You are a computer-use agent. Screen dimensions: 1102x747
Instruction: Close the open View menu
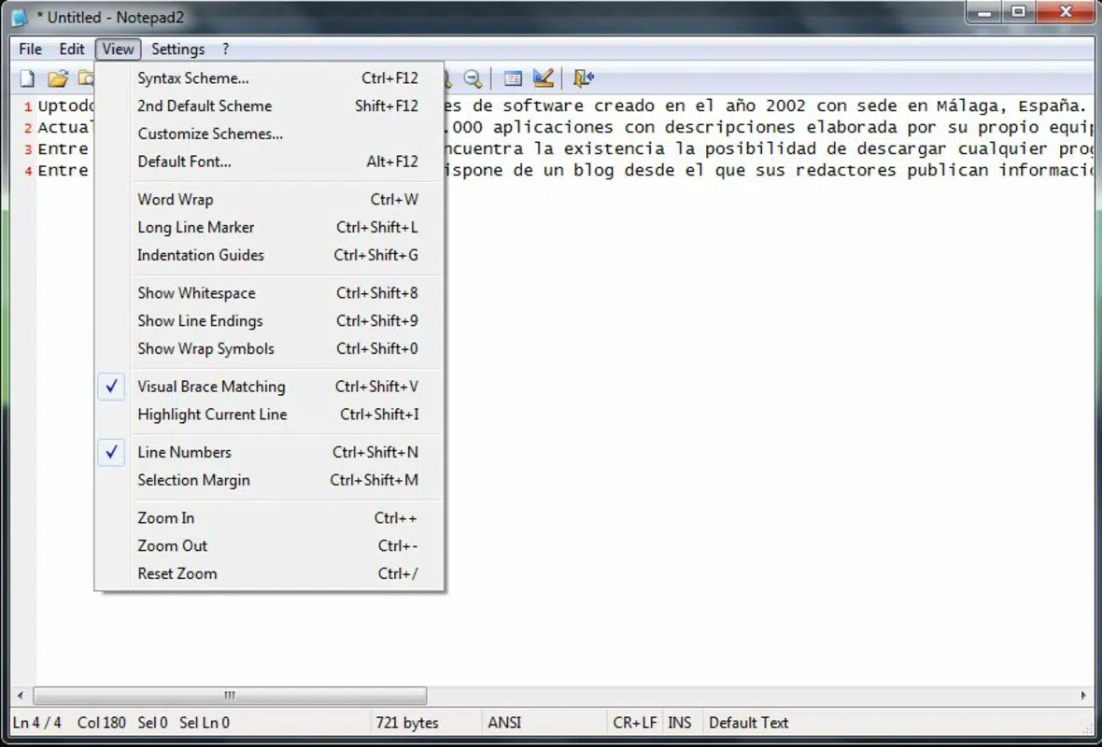(118, 49)
